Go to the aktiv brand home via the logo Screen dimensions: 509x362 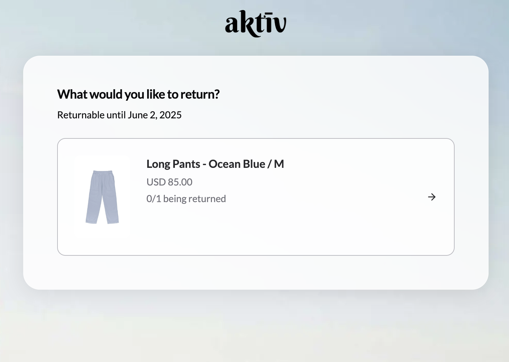coord(256,24)
